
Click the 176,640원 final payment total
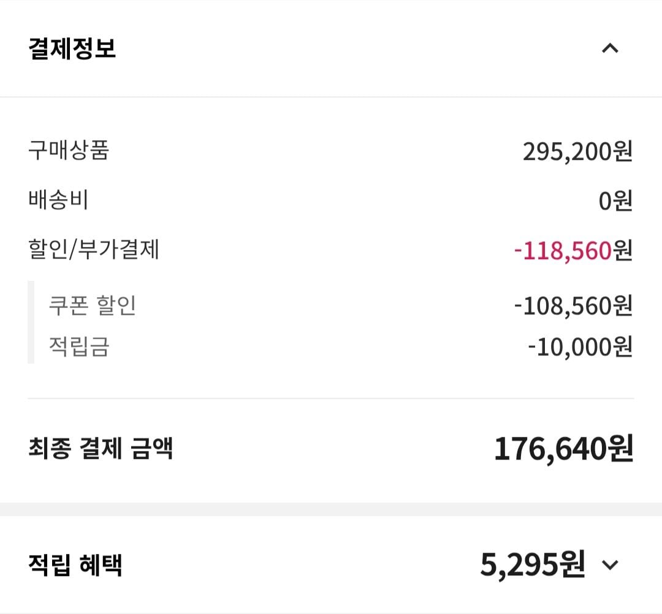click(564, 449)
